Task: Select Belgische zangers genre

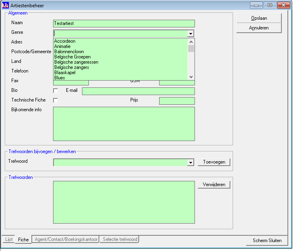Action: point(121,67)
